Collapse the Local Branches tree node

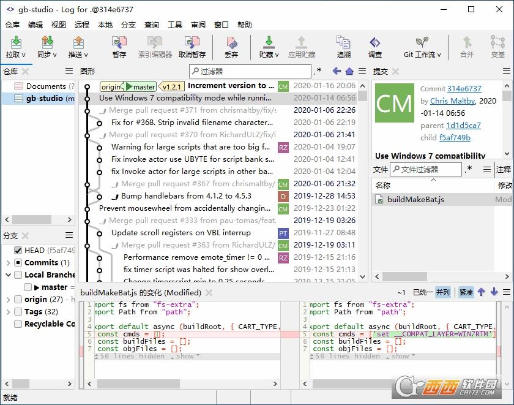8,274
